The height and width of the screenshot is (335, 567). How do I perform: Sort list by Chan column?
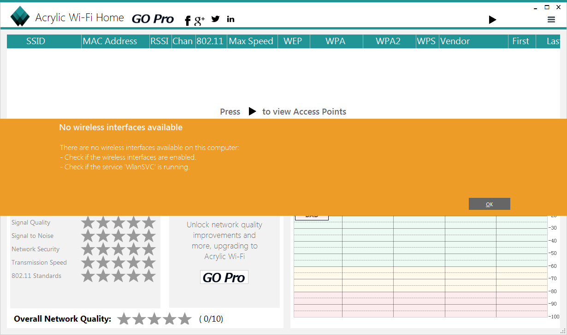183,41
